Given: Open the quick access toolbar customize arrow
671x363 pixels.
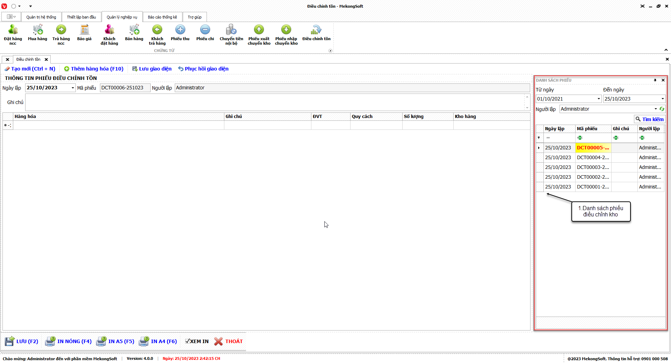Looking at the screenshot, I should [x=30, y=6].
